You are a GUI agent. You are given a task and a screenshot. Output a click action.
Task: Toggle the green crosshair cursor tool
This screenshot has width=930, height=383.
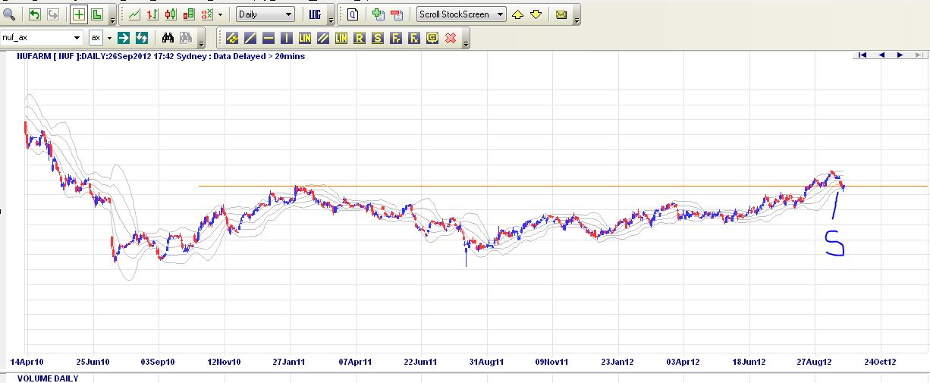79,14
